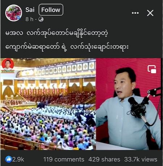View the 429 shares list
This screenshot has height=166, width=163.
click(104, 159)
